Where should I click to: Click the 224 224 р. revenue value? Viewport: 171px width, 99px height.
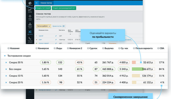pyautogui.click(x=108, y=82)
